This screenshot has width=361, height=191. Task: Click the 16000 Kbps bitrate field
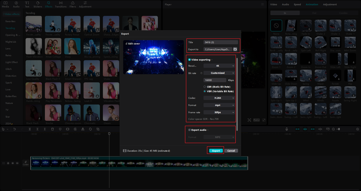[215, 80]
